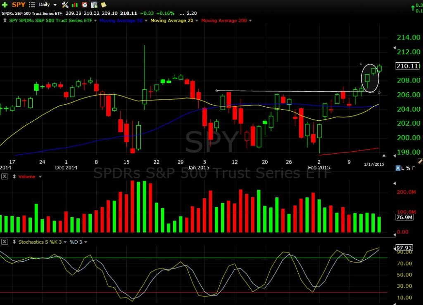The image size is (423, 305).
Task: Expand the Moving Average 50 dropdown arrow
Action: (146, 21)
